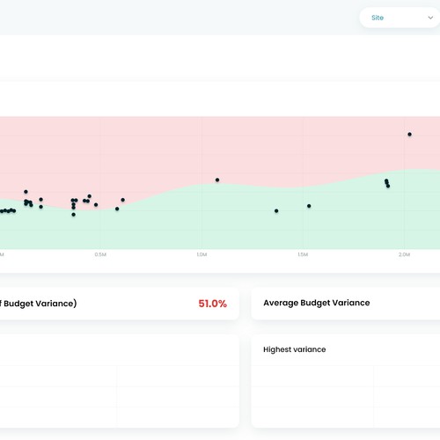Open the Site dropdown

pyautogui.click(x=400, y=18)
